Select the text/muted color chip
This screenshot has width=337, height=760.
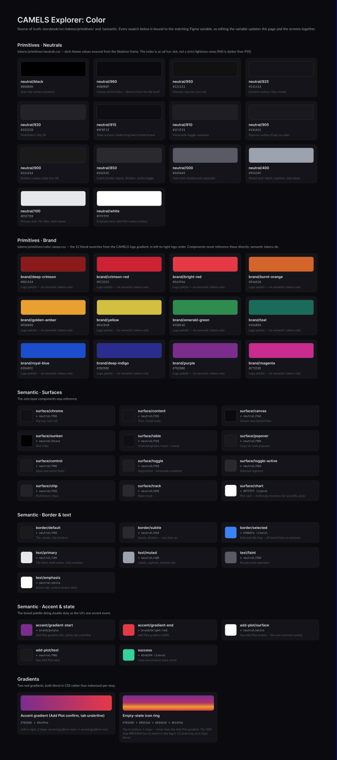129,557
